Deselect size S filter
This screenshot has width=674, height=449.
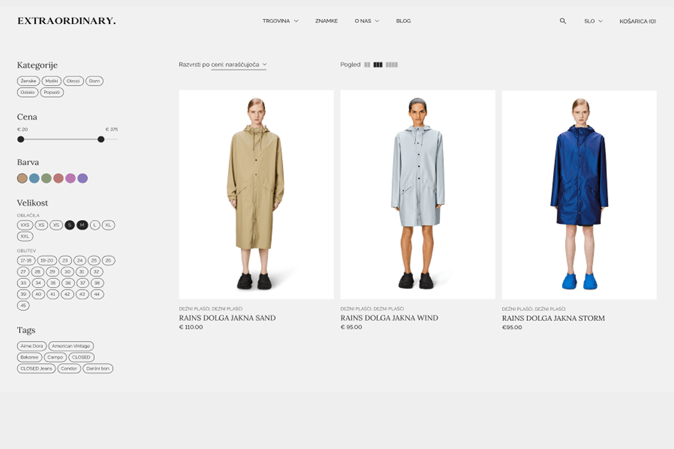(70, 225)
